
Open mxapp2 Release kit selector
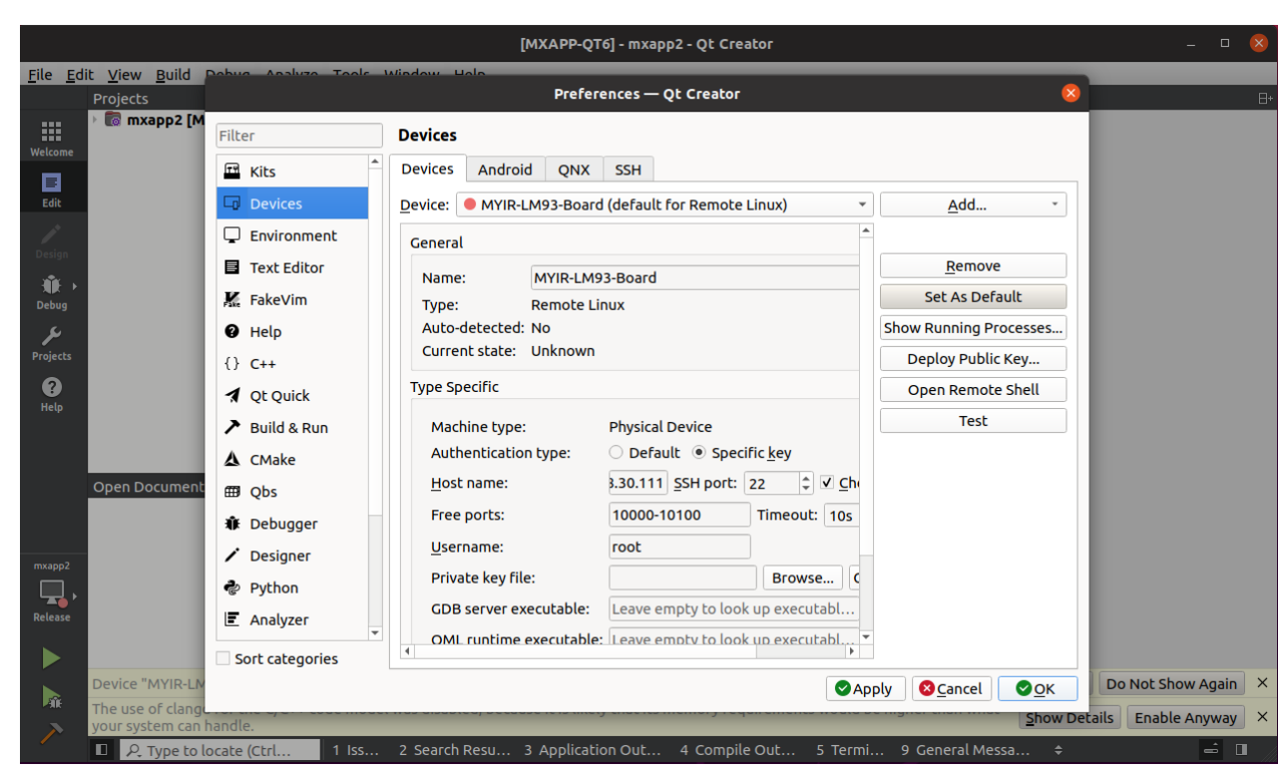[x=51, y=591]
